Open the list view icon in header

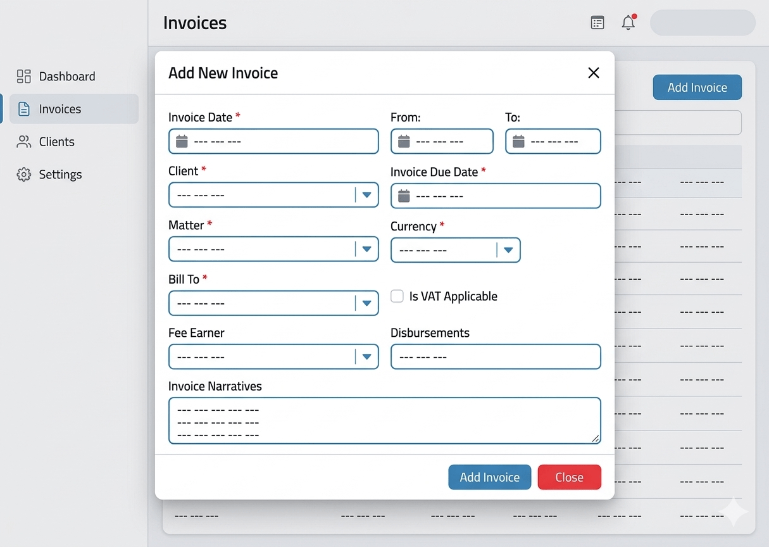tap(597, 23)
